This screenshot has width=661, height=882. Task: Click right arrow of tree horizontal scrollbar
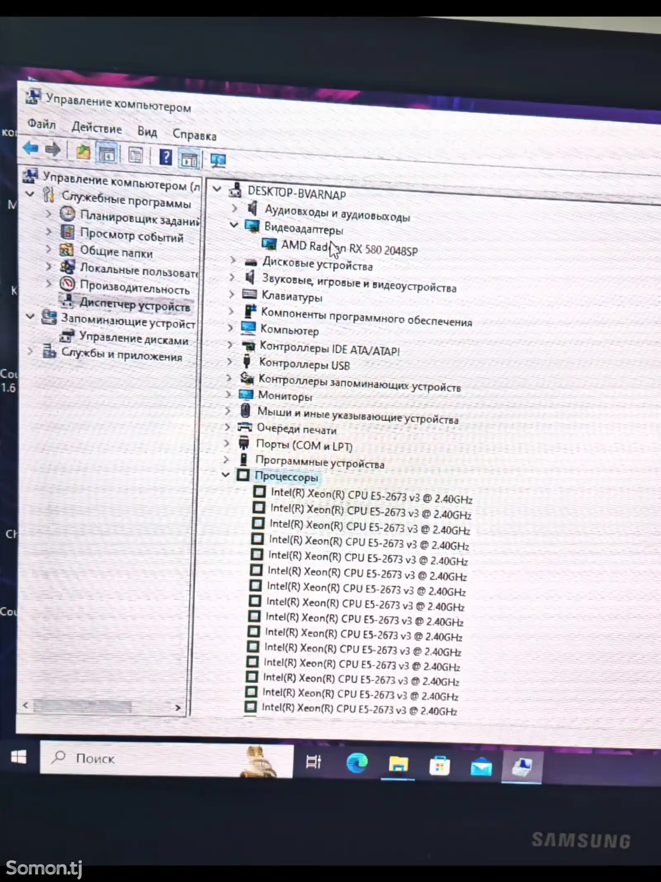(x=178, y=708)
